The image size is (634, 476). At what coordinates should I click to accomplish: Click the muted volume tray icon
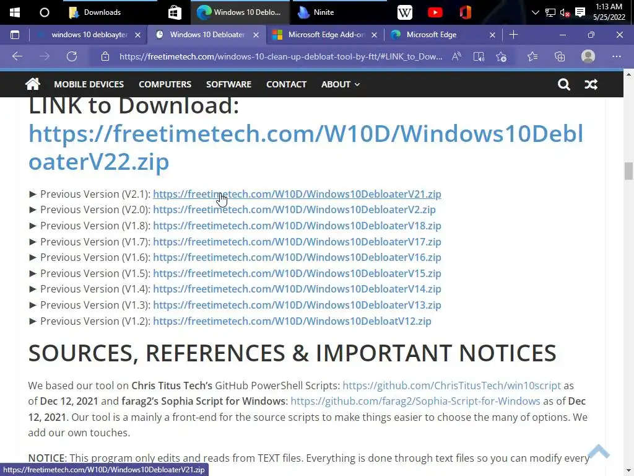click(565, 12)
